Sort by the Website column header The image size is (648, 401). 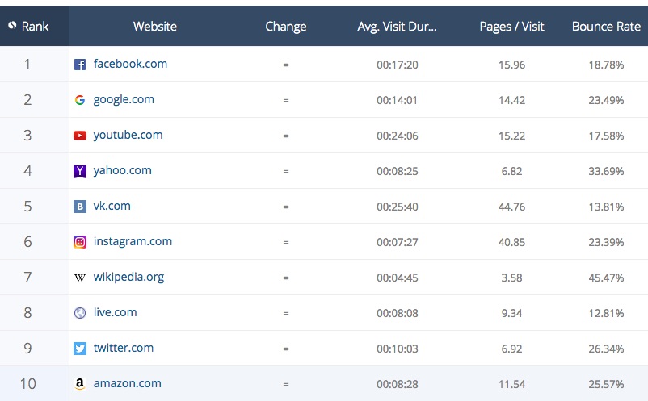click(x=155, y=27)
